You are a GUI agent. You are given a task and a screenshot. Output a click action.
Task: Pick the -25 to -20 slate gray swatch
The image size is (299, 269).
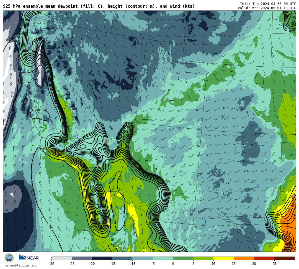click(x=82, y=258)
